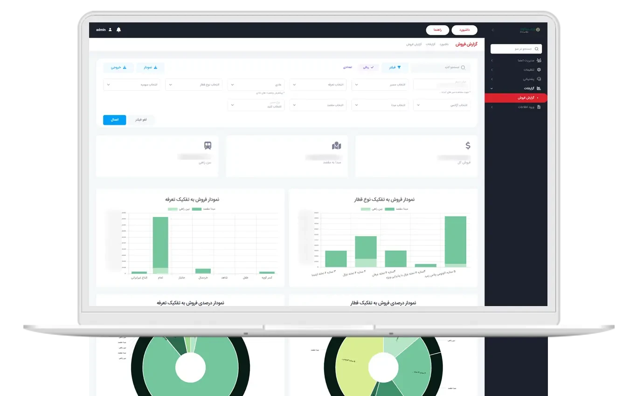Toggle the فیلتر filter panel button

click(395, 68)
